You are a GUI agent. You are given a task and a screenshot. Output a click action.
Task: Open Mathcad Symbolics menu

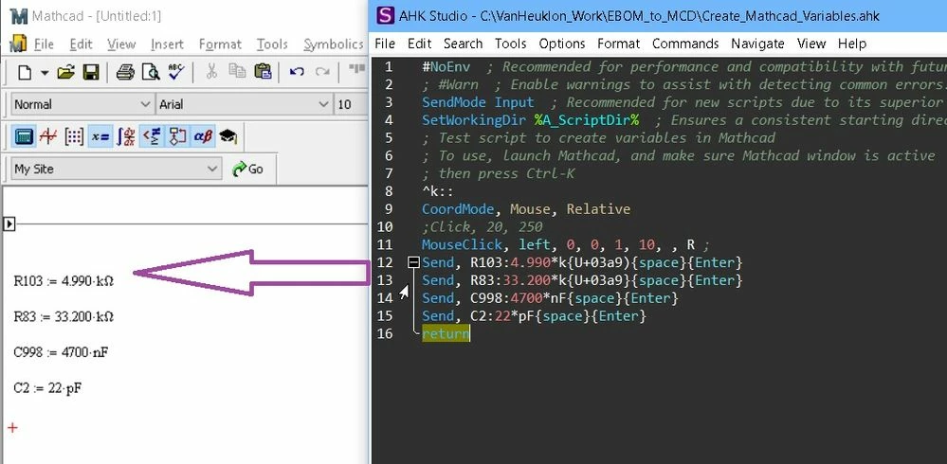coord(334,45)
